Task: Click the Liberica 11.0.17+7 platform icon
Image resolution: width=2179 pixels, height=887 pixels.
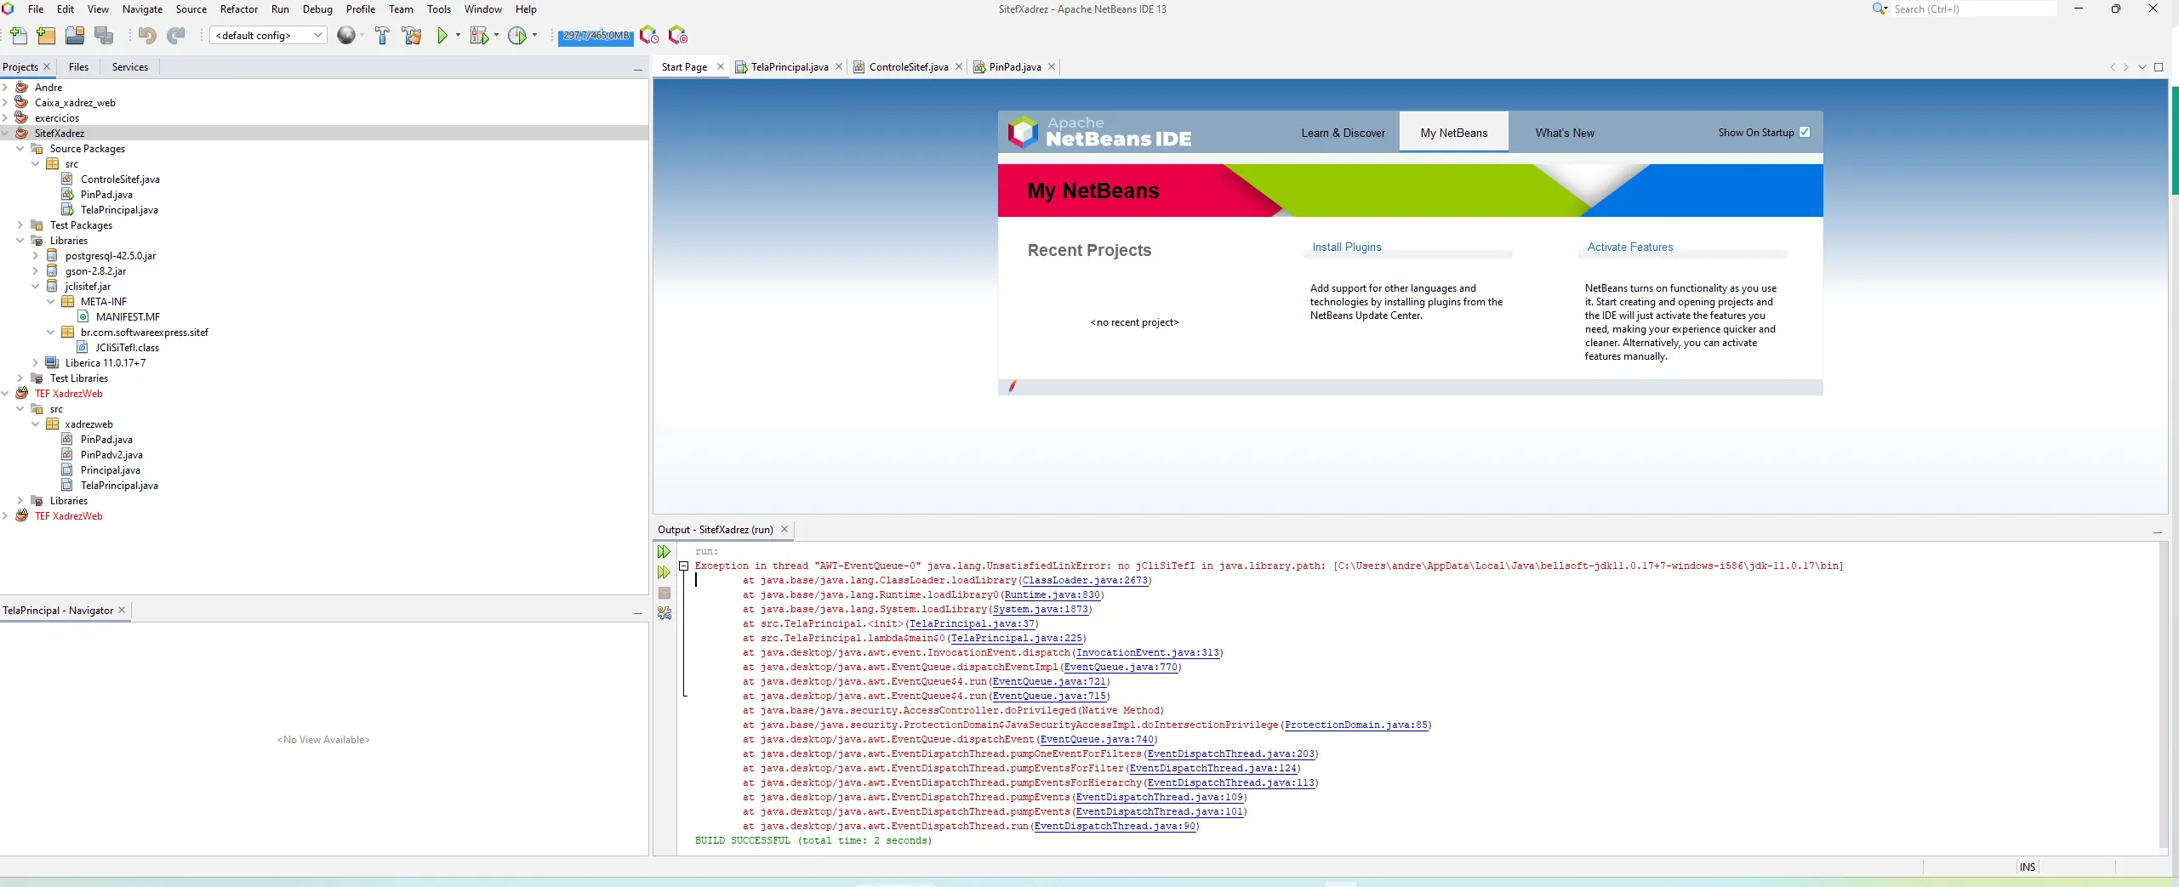Action: tap(52, 363)
